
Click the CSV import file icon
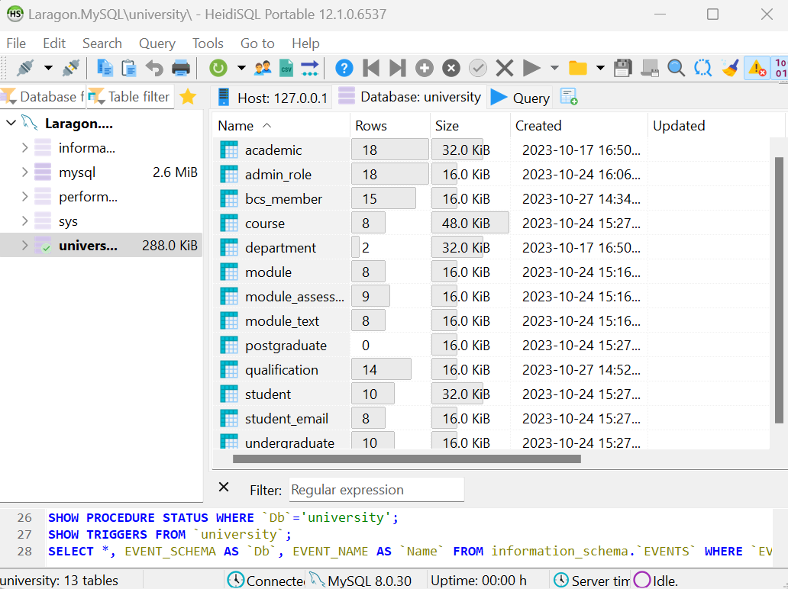point(286,67)
